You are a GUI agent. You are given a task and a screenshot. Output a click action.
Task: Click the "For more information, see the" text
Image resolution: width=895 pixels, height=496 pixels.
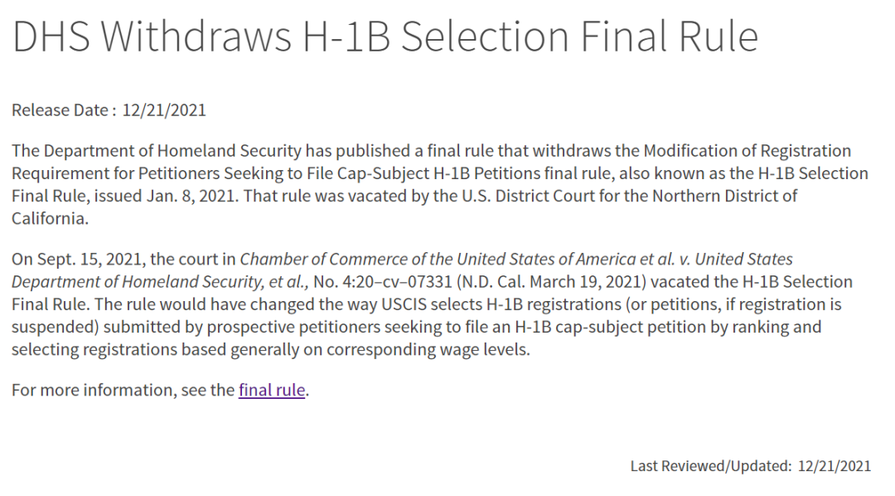pyautogui.click(x=123, y=390)
